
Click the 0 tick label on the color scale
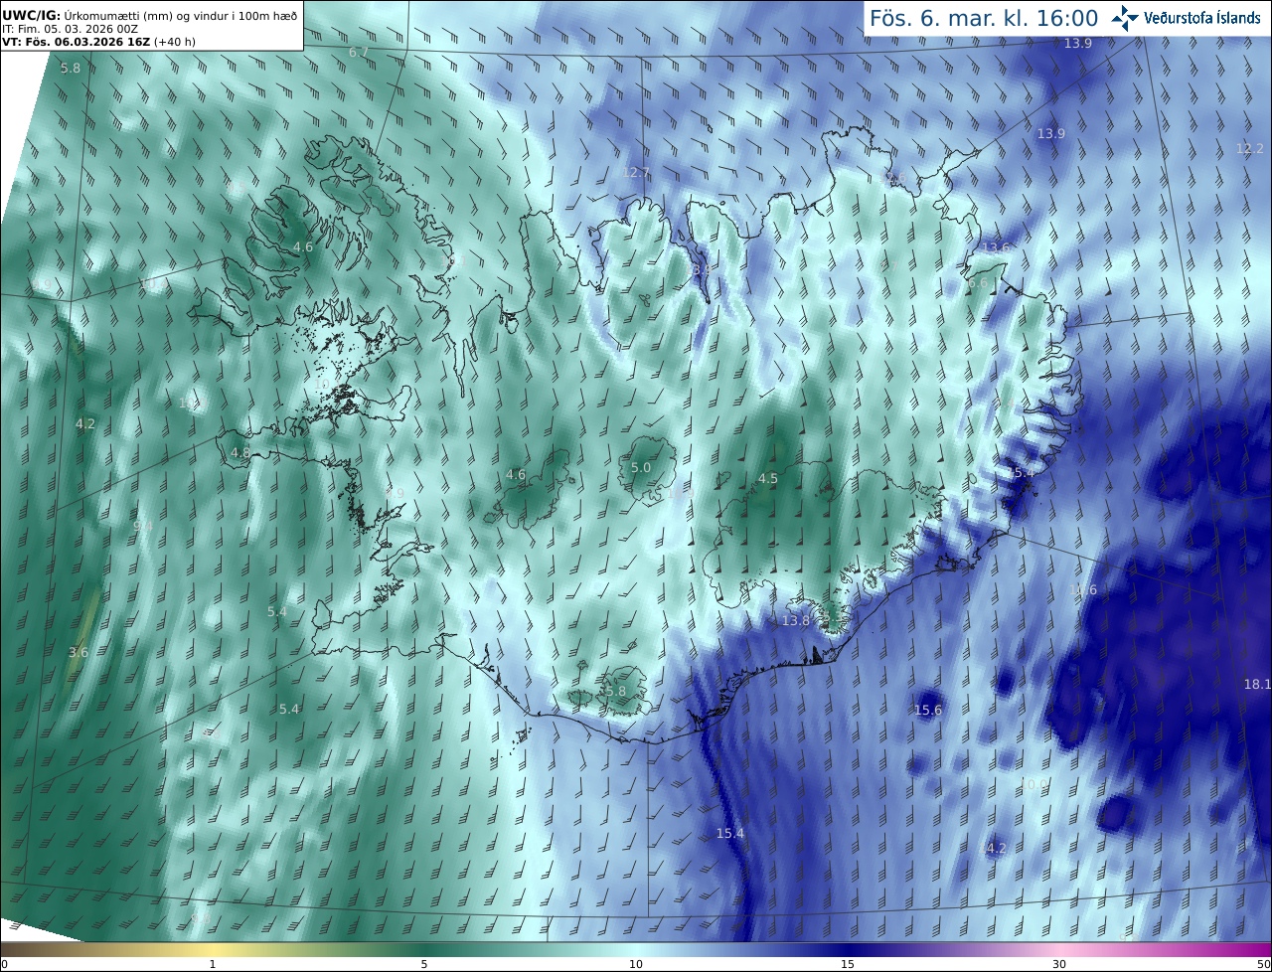pos(4,964)
